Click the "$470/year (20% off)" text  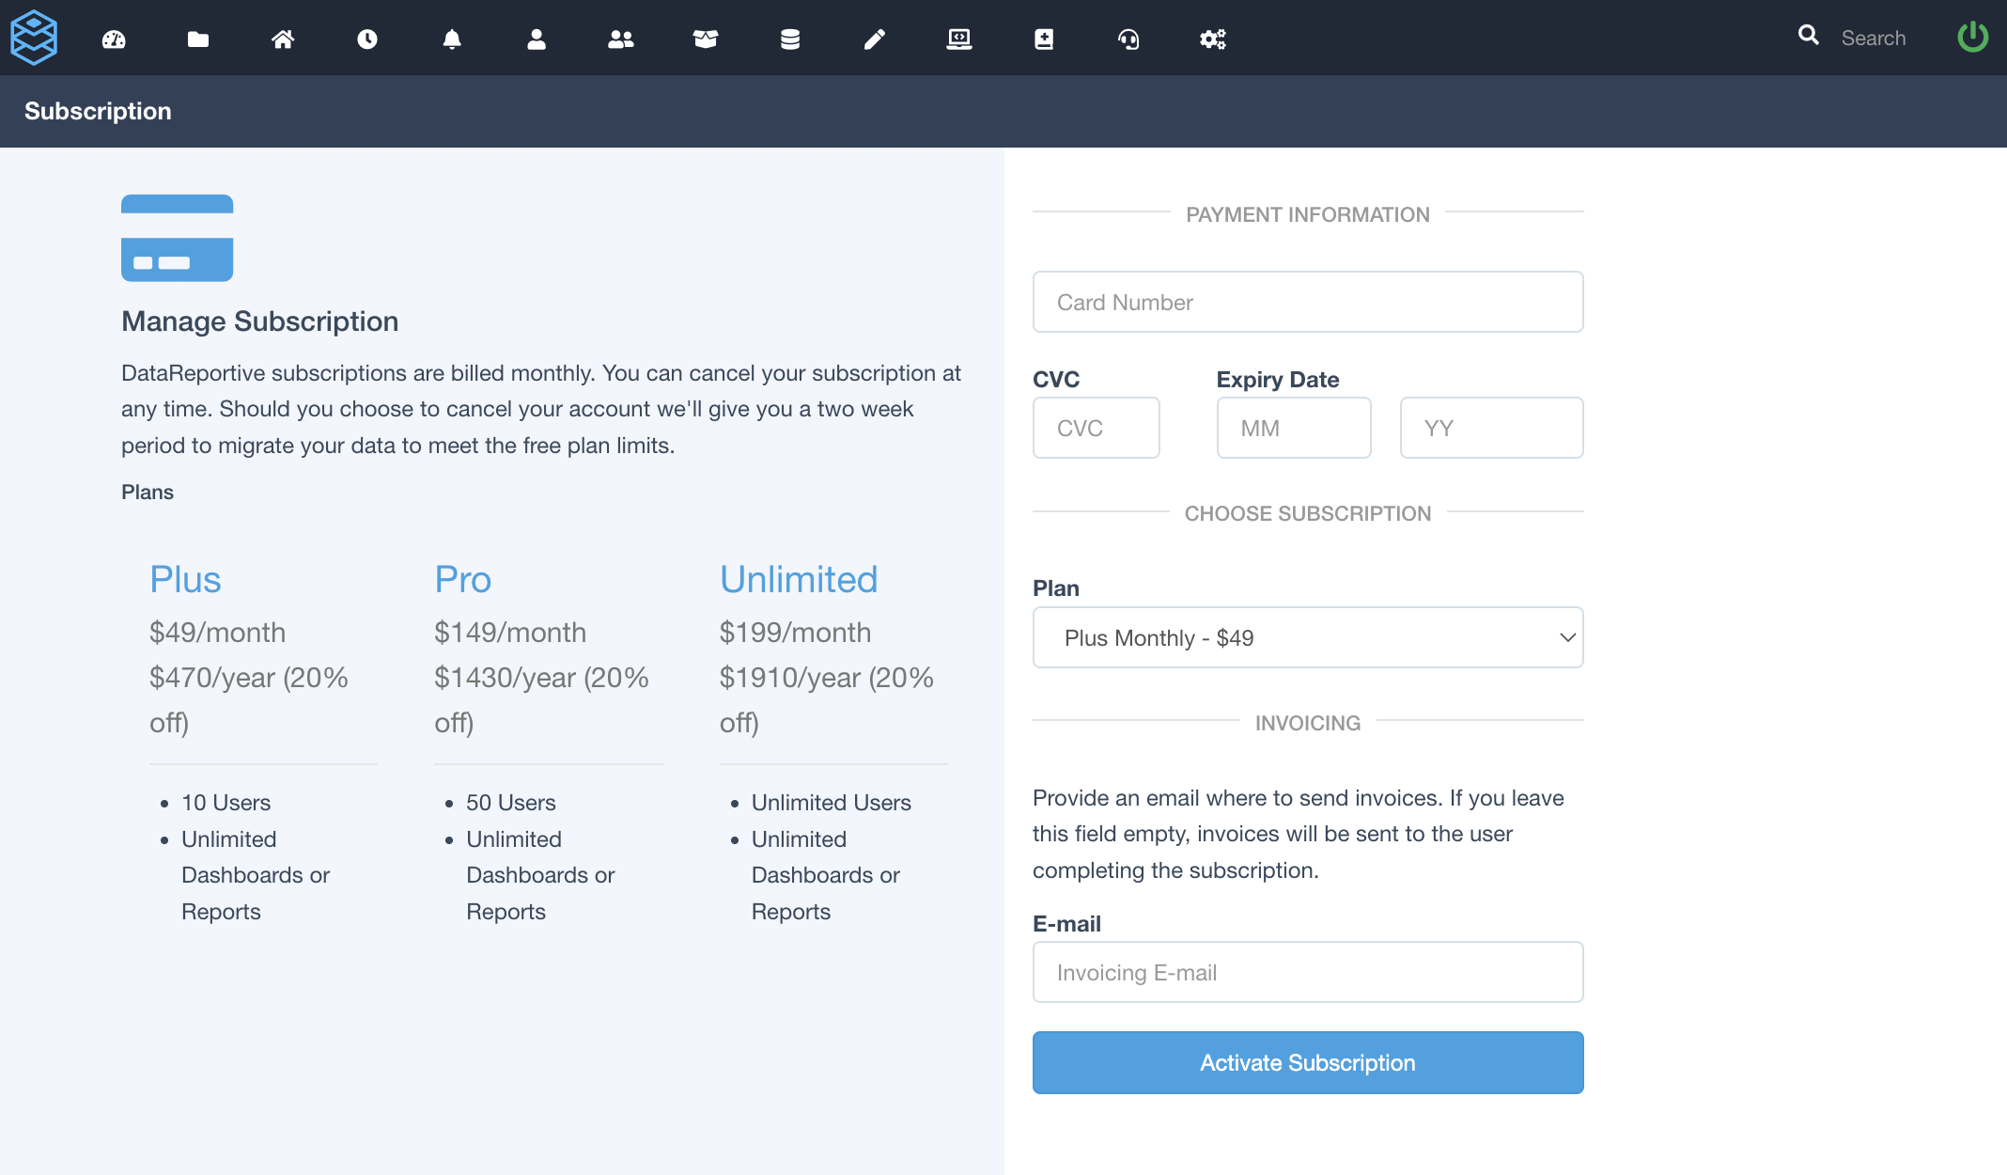pyautogui.click(x=249, y=699)
